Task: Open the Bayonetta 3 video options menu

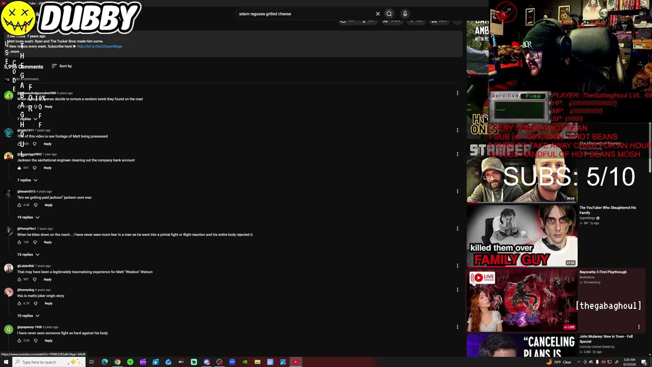Action: coord(639,327)
